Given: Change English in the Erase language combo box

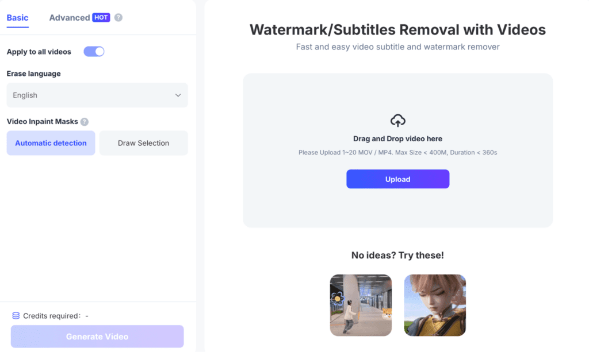Looking at the screenshot, I should pyautogui.click(x=97, y=95).
